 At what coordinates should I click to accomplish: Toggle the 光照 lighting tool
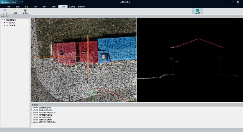pos(15,11)
